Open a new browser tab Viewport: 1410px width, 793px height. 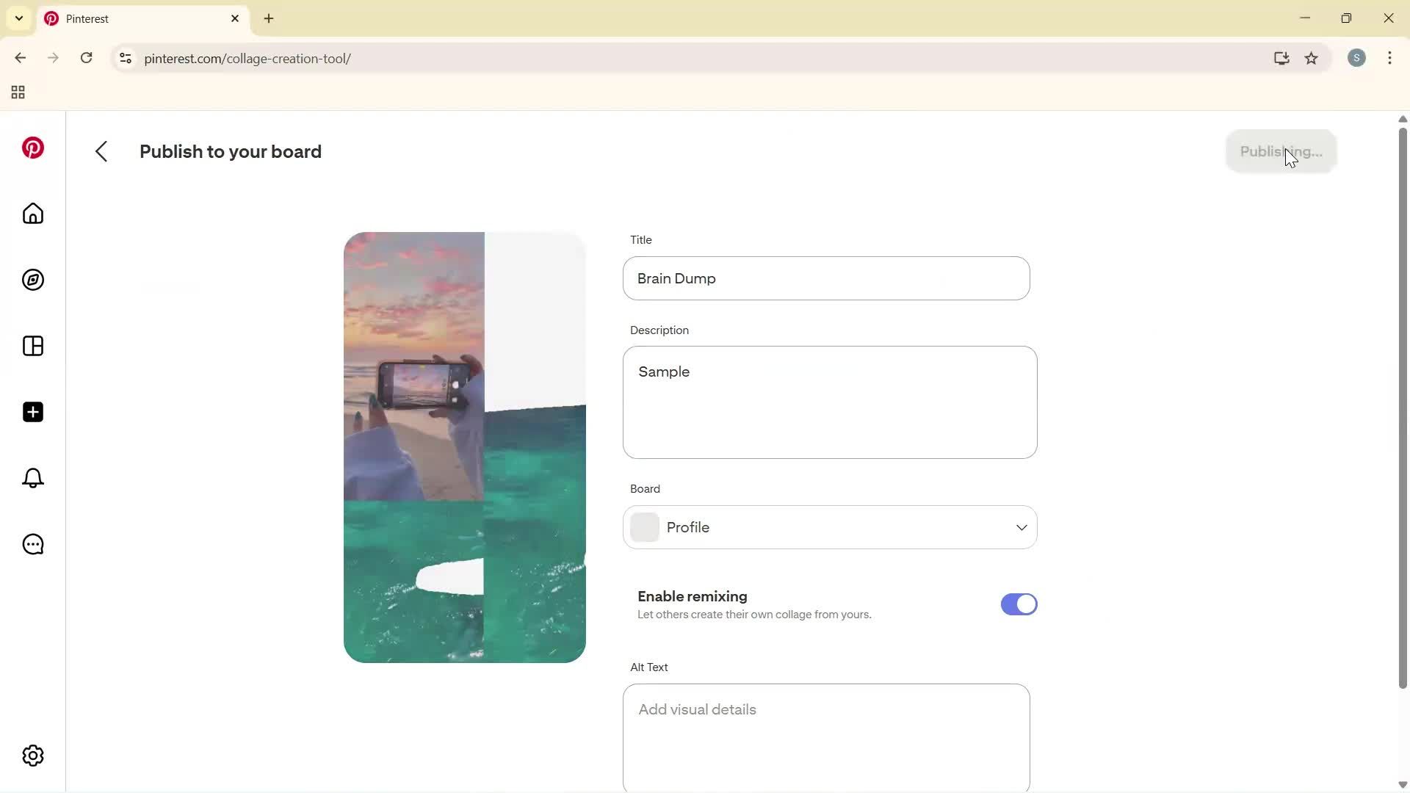coord(269,18)
